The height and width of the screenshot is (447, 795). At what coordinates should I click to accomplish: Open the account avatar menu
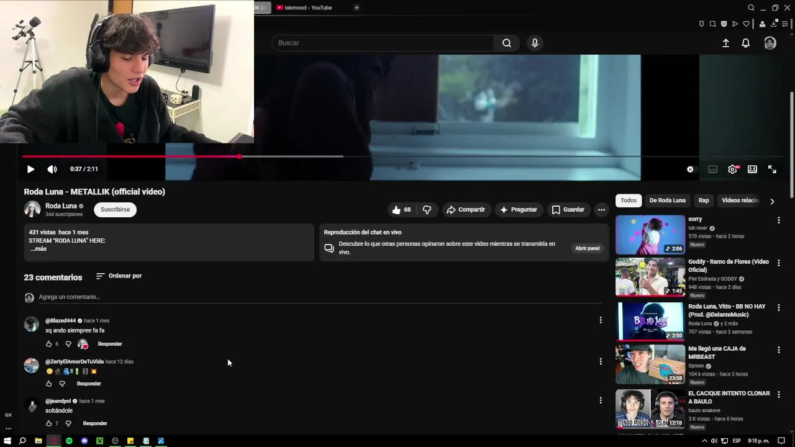(x=770, y=43)
